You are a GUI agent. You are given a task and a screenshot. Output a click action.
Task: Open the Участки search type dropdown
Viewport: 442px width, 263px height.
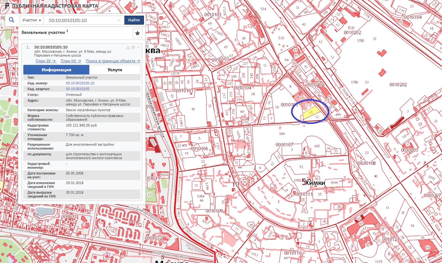[32, 20]
